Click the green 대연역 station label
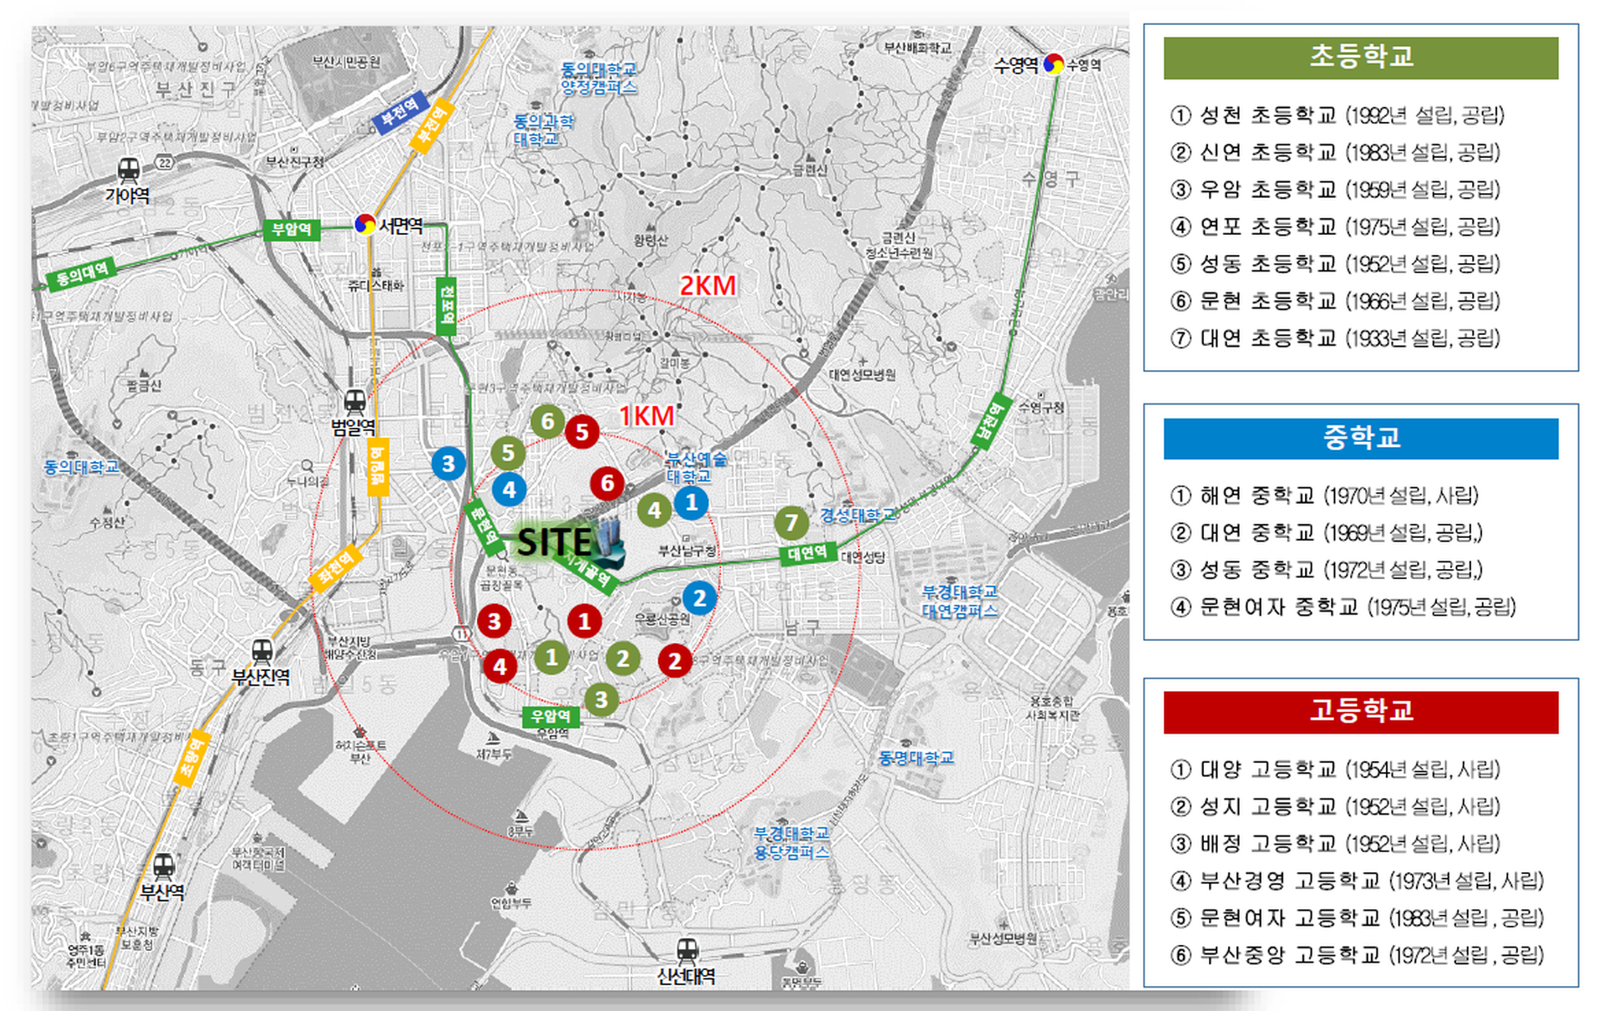Screen dimensions: 1604x1011 (807, 553)
